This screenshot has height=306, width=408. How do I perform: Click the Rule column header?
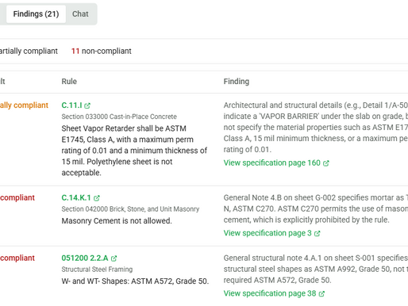coord(69,82)
